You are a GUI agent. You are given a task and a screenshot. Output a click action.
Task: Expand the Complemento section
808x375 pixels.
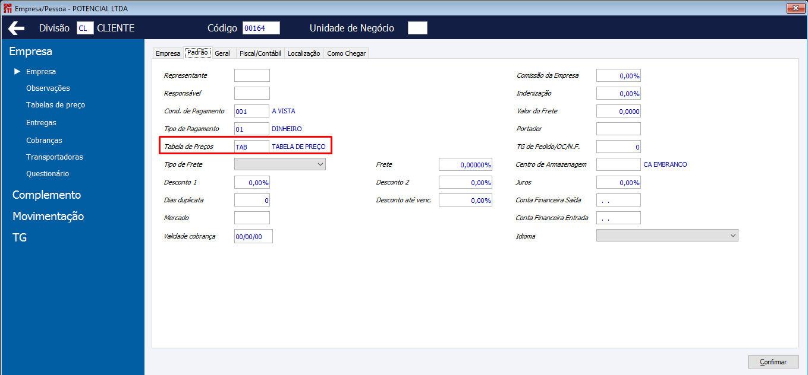46,195
